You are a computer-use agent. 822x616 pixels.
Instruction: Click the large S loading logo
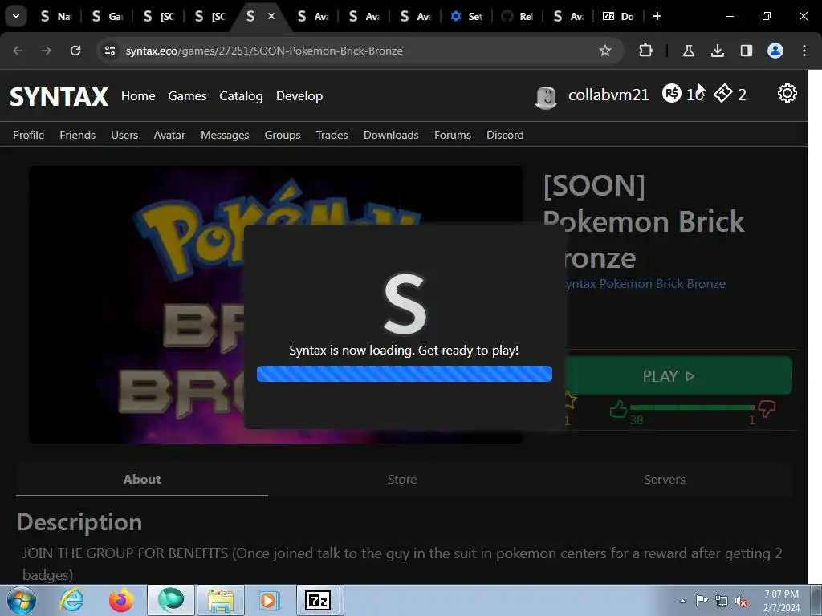click(405, 304)
